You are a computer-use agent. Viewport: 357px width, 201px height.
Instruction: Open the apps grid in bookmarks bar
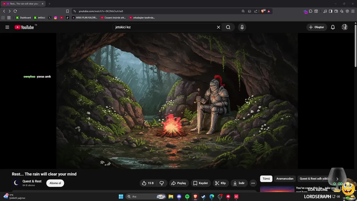click(9, 18)
